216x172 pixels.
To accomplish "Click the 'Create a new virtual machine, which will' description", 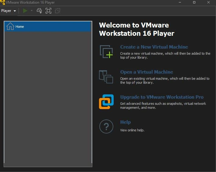I will coord(165,55).
